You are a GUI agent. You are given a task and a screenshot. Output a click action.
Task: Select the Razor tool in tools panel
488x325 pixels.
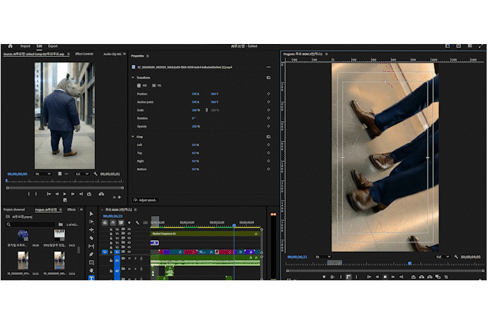(x=91, y=238)
